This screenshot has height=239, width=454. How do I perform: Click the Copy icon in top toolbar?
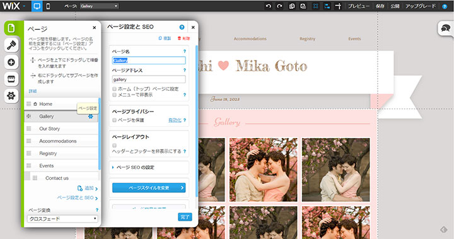pos(292,6)
